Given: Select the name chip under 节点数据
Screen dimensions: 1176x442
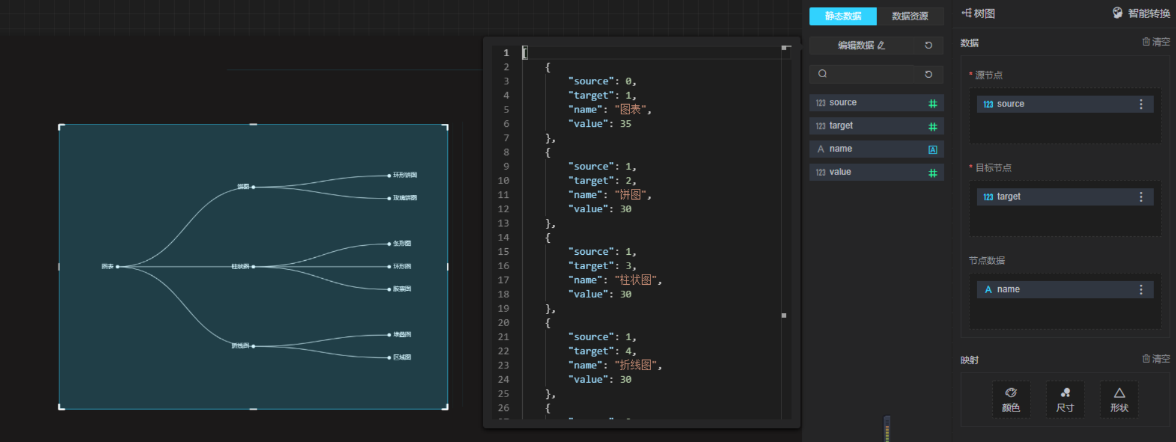Looking at the screenshot, I should coord(1065,289).
